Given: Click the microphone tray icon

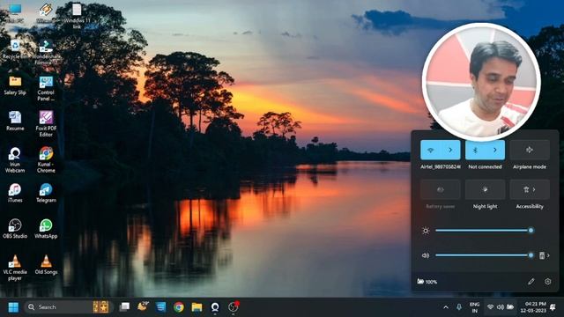Looking at the screenshot, I should click(x=459, y=307).
